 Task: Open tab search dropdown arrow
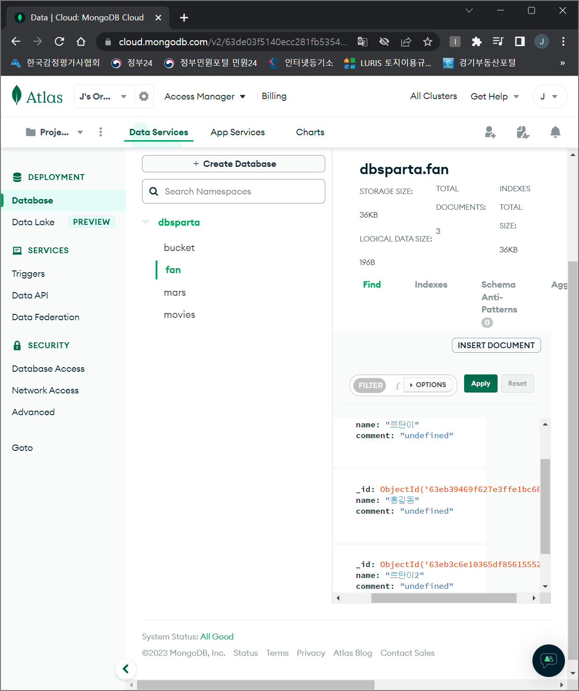[x=469, y=10]
